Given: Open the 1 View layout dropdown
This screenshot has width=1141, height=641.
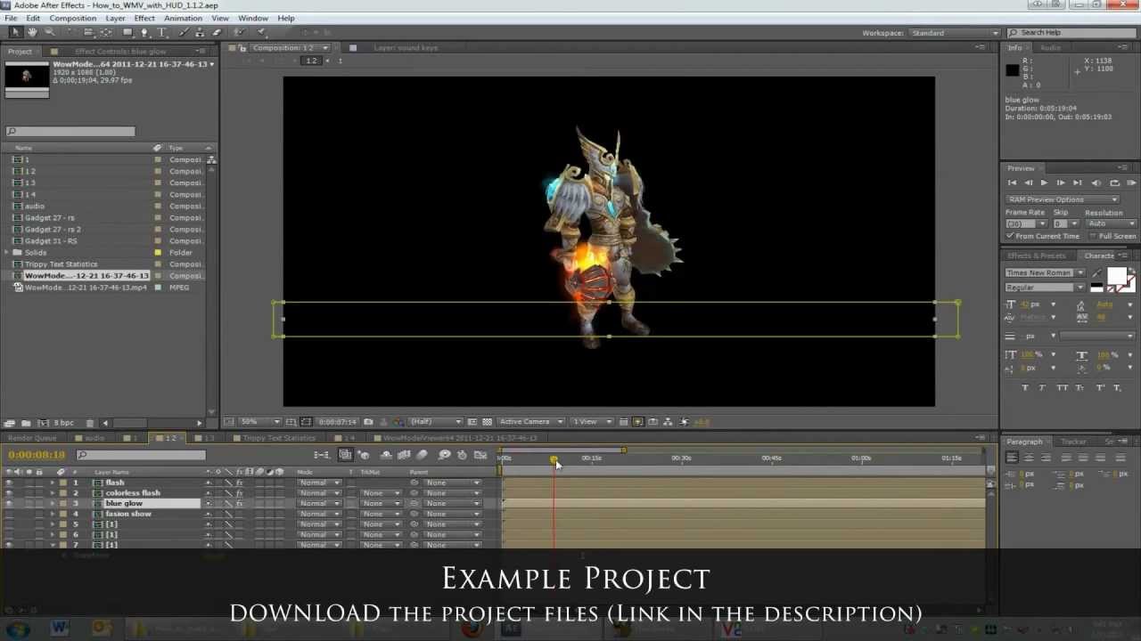Looking at the screenshot, I should pos(590,422).
